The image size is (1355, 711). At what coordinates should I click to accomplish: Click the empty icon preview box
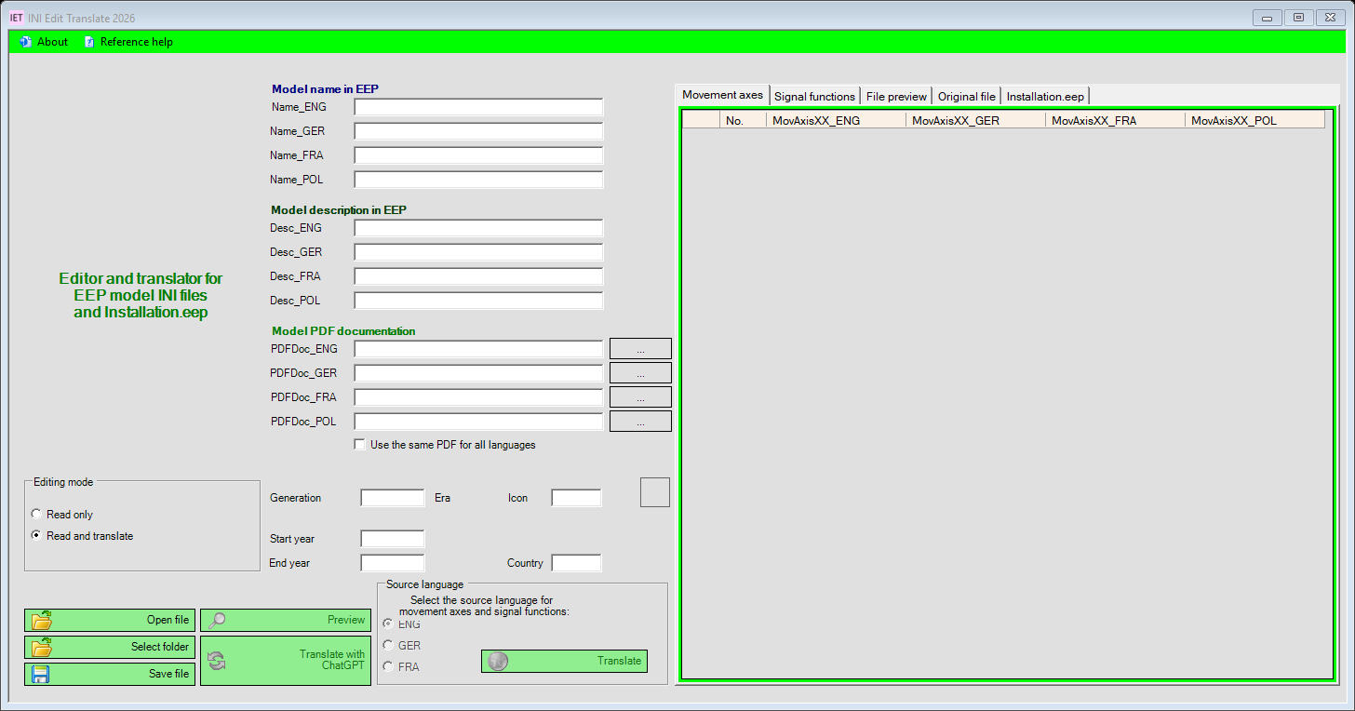655,492
